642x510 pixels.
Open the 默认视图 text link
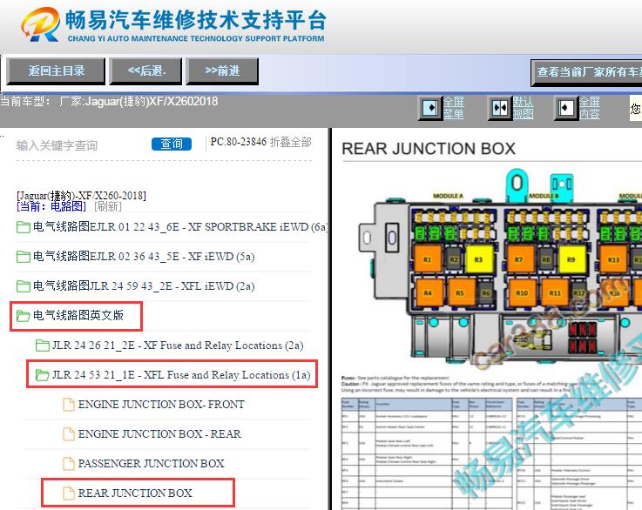(x=524, y=108)
